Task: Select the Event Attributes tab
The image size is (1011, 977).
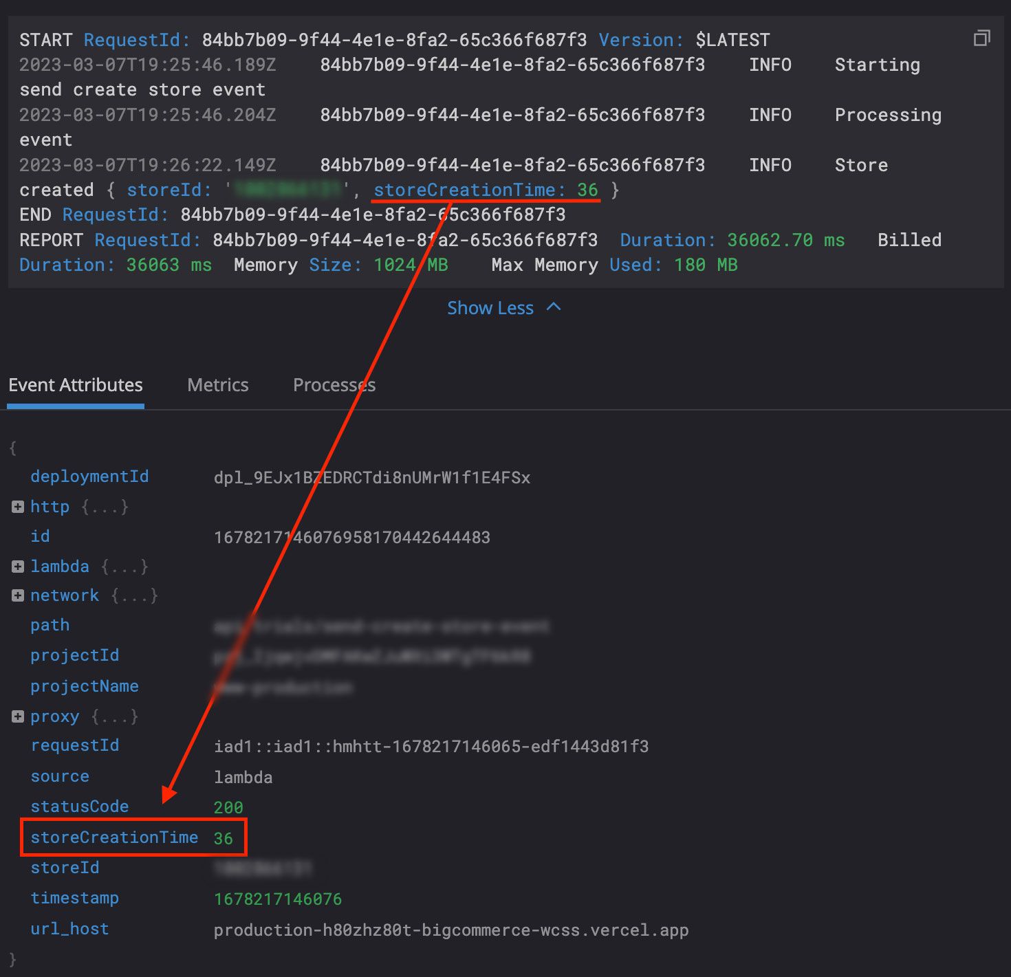Action: (76, 385)
